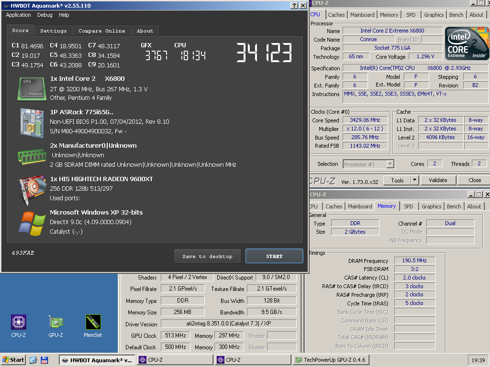
Task: Click the Bandwidth 9.5 GB/s field in GPU-Z
Action: (x=272, y=312)
